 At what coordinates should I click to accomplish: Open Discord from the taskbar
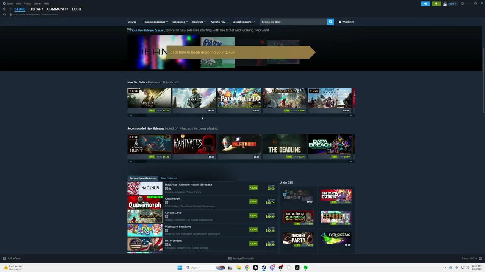[272, 267]
